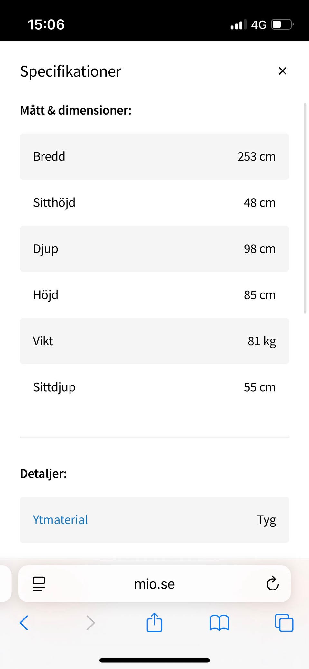Open the Ytmaterial link
Viewport: 309px width, 669px height.
pyautogui.click(x=60, y=520)
